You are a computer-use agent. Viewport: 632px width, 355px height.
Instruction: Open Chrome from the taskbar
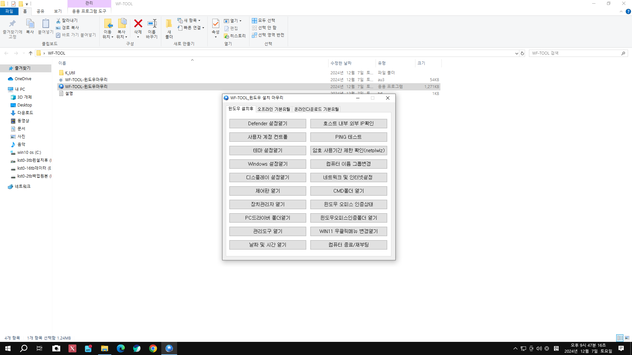[x=153, y=348]
